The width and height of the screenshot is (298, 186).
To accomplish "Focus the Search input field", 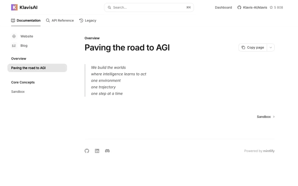I will click(x=149, y=7).
